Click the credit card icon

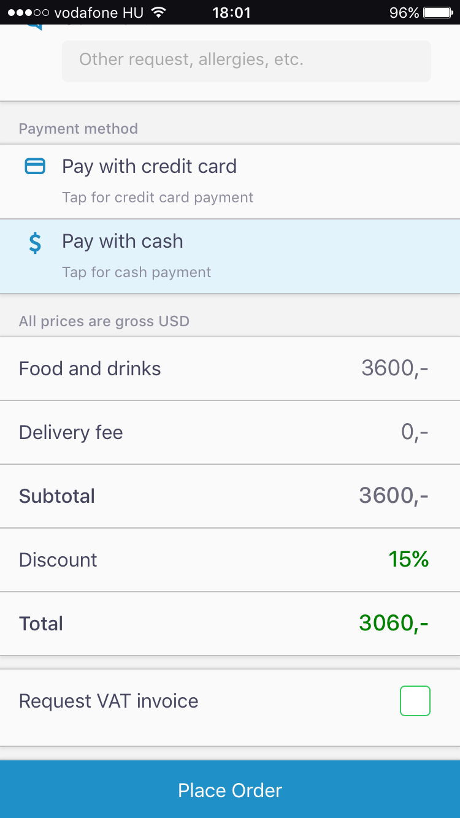(35, 166)
